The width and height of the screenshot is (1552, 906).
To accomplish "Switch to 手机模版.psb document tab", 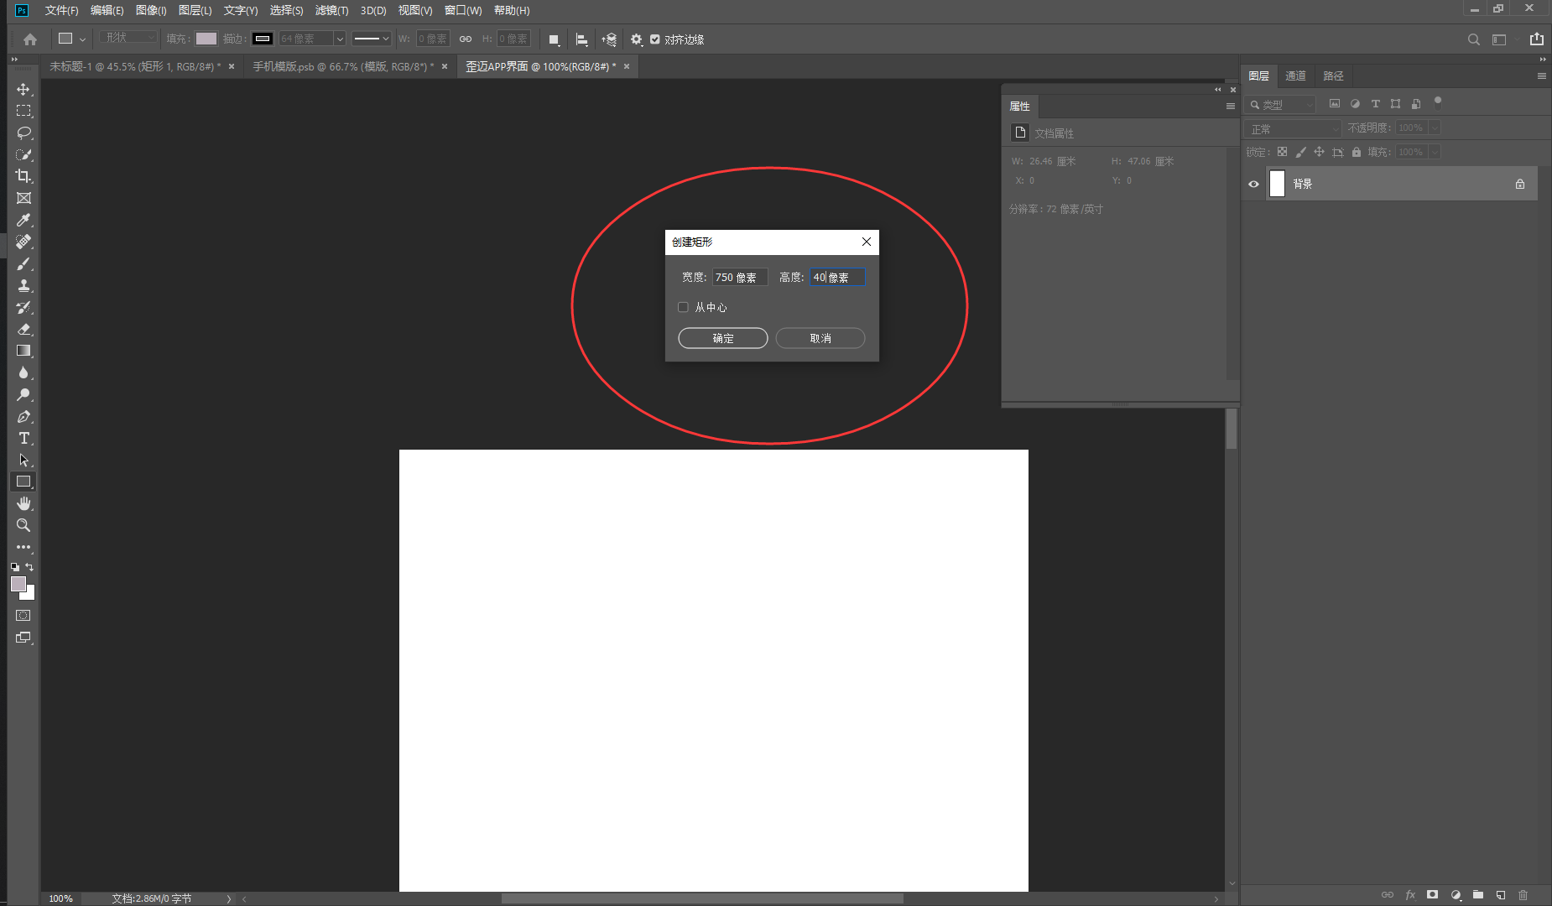I will pyautogui.click(x=343, y=66).
